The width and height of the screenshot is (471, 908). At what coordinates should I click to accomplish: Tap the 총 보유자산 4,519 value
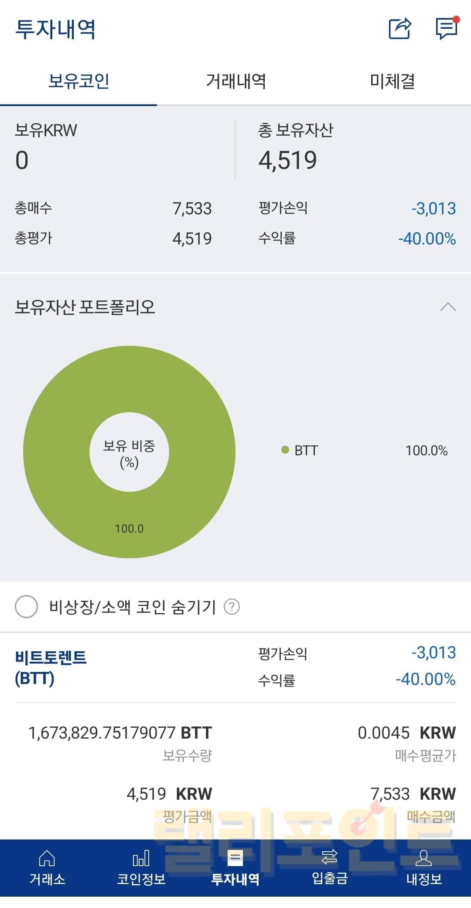pos(288,160)
